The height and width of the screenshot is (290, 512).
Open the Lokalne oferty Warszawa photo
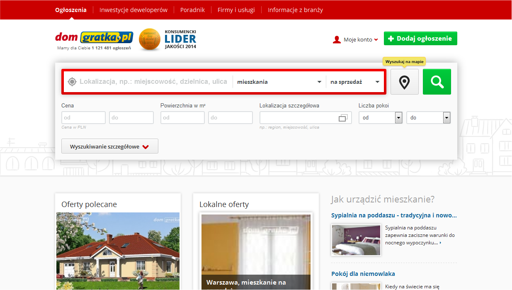click(256, 252)
